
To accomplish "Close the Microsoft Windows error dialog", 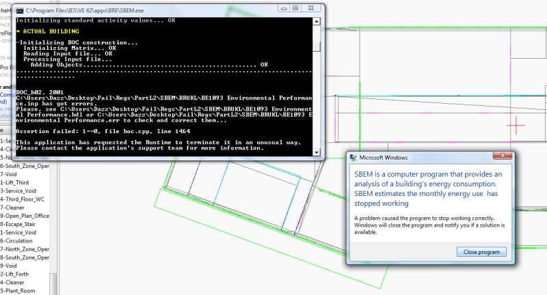I will click(503, 156).
